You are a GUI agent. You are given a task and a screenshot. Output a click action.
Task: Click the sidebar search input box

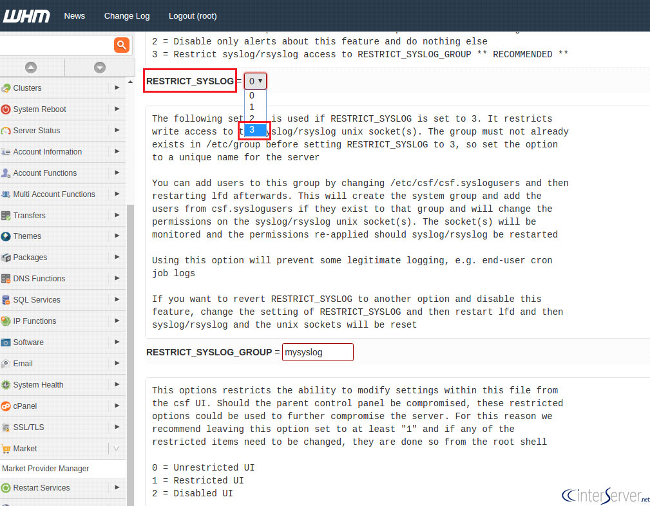click(56, 45)
